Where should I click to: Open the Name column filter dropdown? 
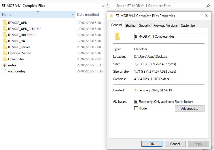pos(73,15)
